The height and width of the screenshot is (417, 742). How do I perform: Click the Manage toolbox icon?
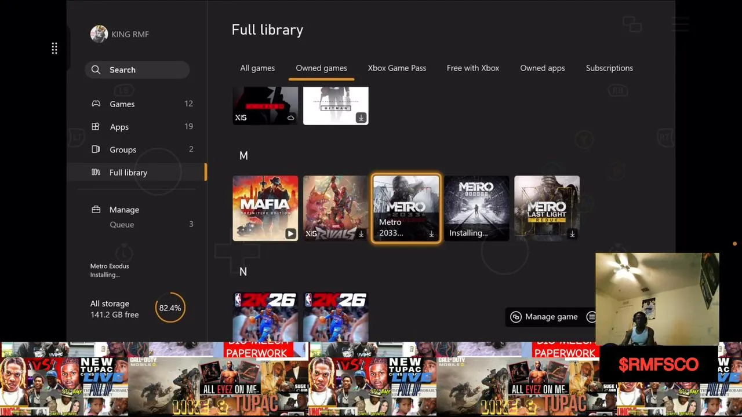pos(96,209)
